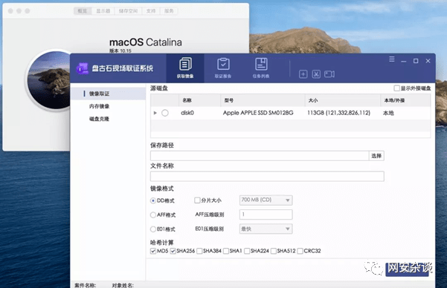Click the 保存路径 input field
447x288 pixels.
pos(260,156)
